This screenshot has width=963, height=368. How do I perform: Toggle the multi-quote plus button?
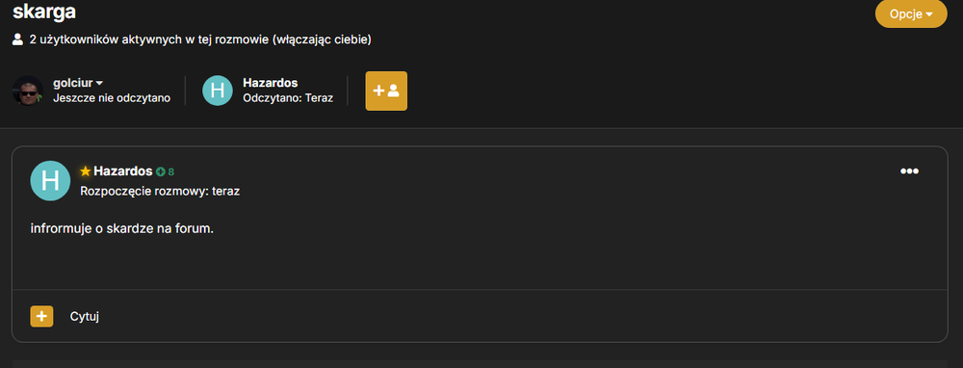click(x=41, y=316)
